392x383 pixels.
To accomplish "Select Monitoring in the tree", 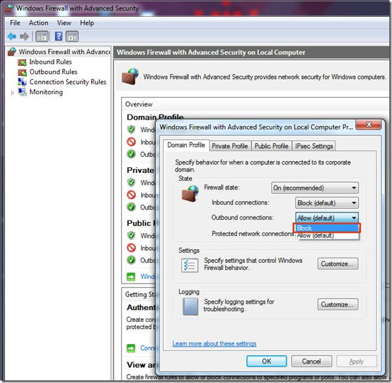I will click(46, 92).
